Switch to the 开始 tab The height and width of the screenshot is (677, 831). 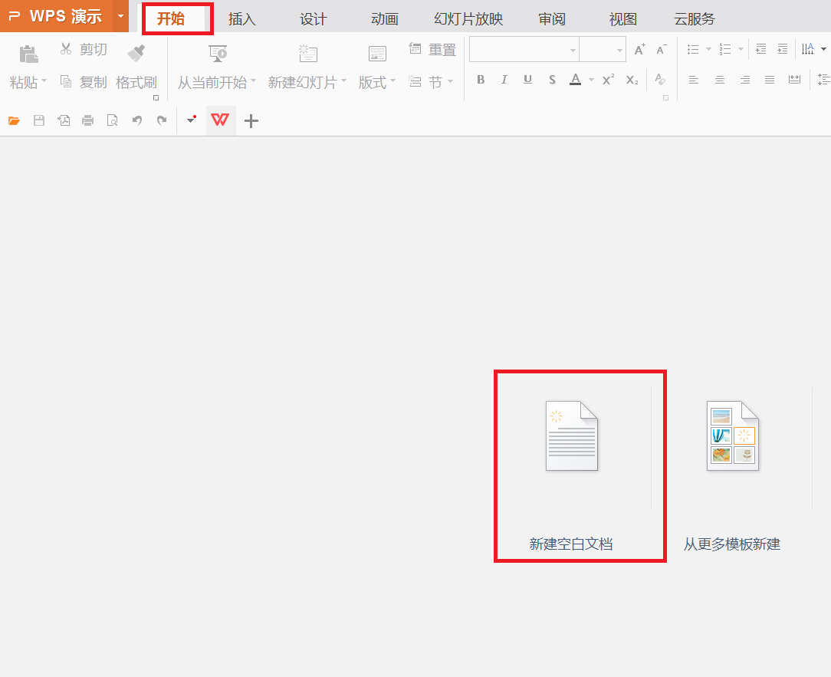tap(171, 19)
